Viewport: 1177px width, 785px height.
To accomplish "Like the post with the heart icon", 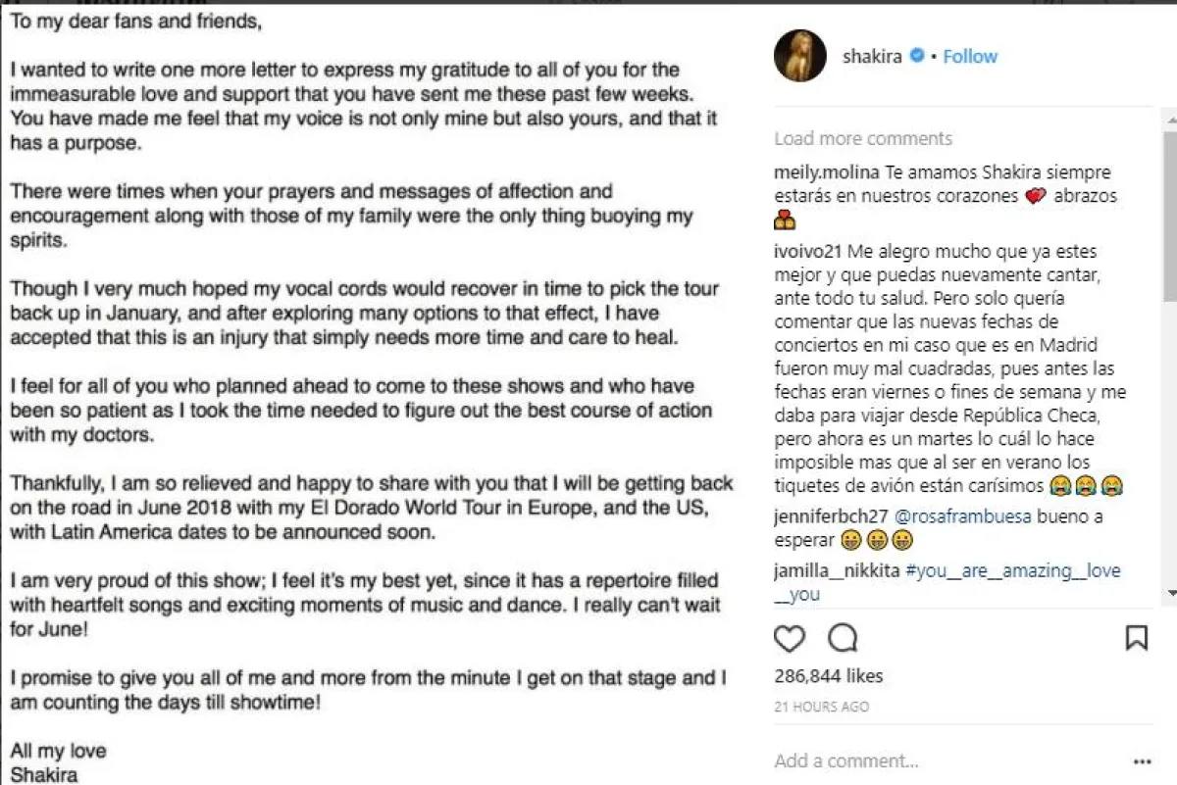I will [x=790, y=639].
